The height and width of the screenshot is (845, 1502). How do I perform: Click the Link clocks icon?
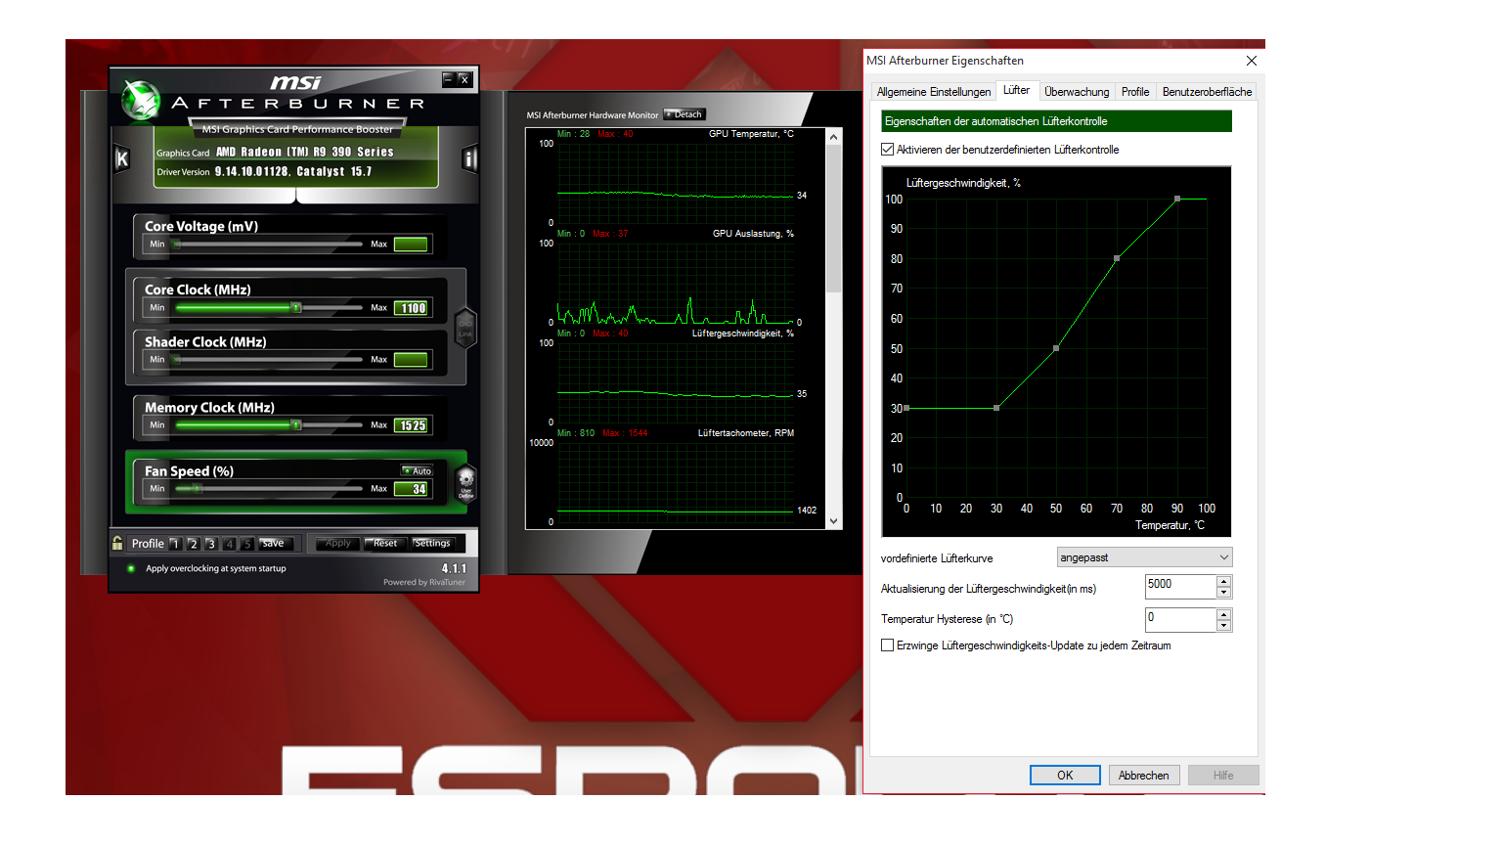point(465,327)
